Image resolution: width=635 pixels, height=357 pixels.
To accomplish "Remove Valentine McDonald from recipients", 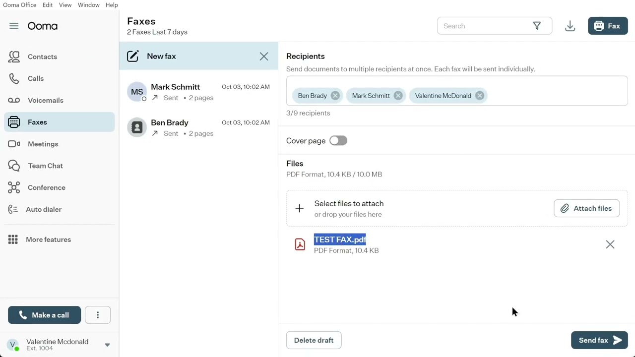I will 480,96.
